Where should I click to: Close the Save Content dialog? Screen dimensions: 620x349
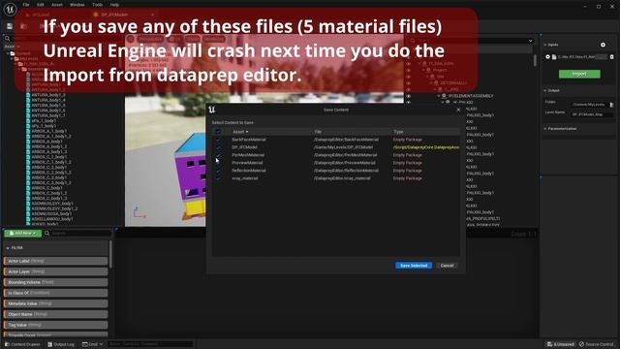tap(458, 110)
